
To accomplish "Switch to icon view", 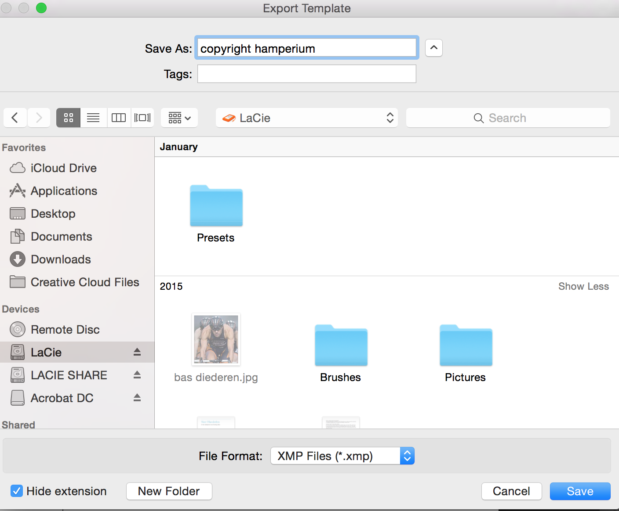I will click(x=68, y=118).
